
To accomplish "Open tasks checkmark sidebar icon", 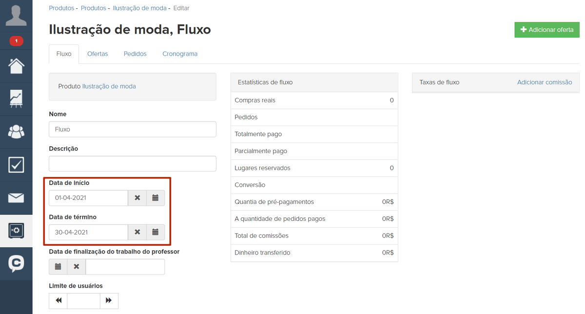I will pyautogui.click(x=16, y=165).
